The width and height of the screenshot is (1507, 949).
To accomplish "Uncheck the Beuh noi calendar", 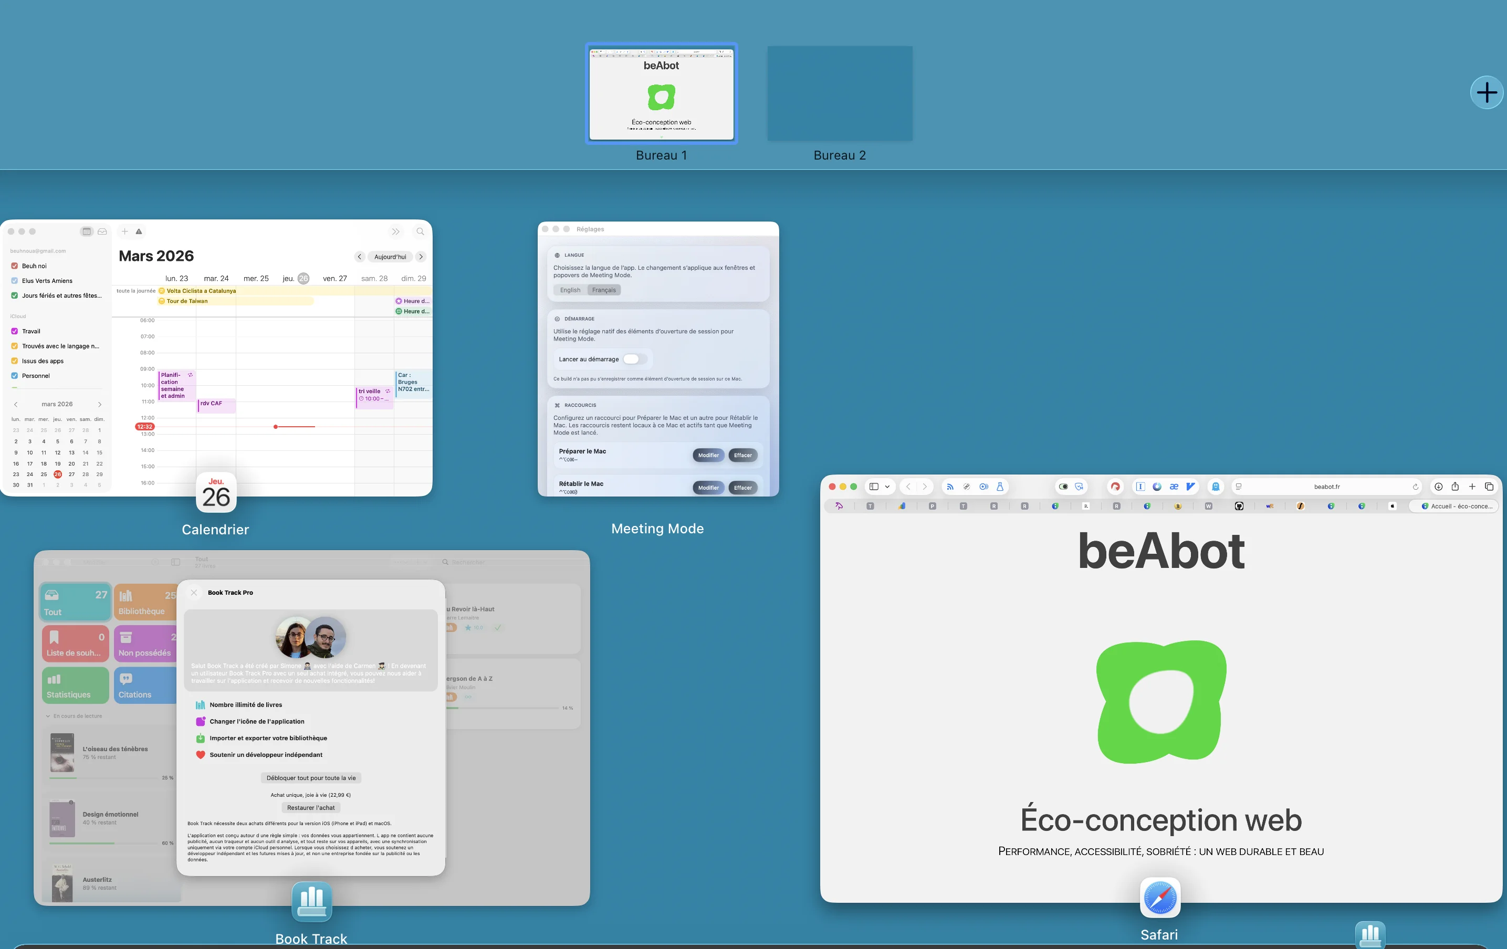I will click(15, 265).
